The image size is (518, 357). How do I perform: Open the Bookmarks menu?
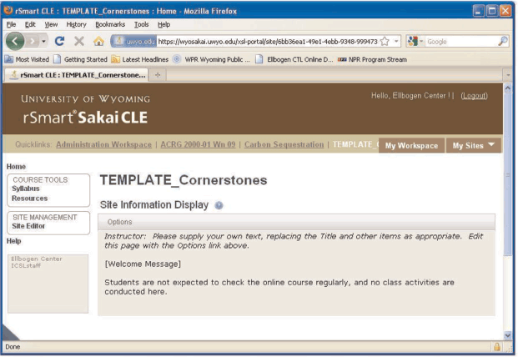click(109, 24)
